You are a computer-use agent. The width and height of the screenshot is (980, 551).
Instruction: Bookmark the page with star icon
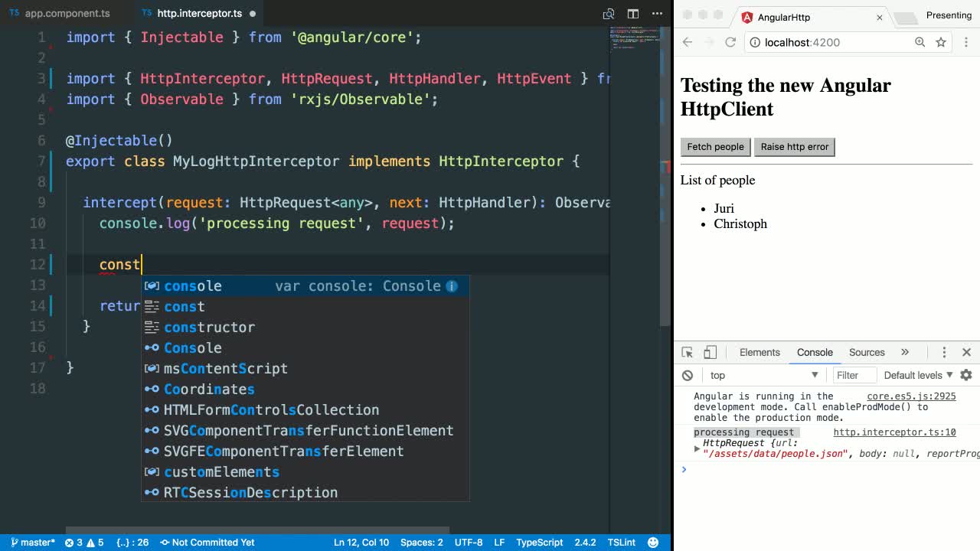pyautogui.click(x=941, y=42)
